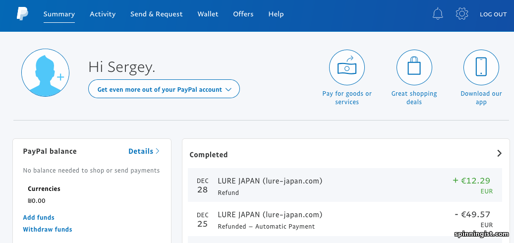The image size is (514, 243).
Task: Open the Offers page
Action: [x=243, y=14]
